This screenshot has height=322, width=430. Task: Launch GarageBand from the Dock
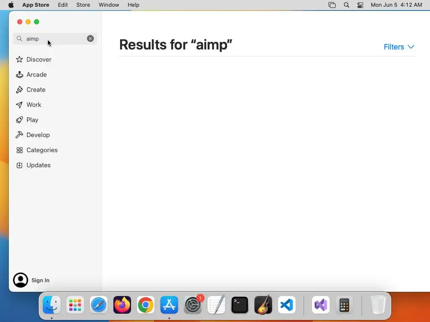click(263, 305)
